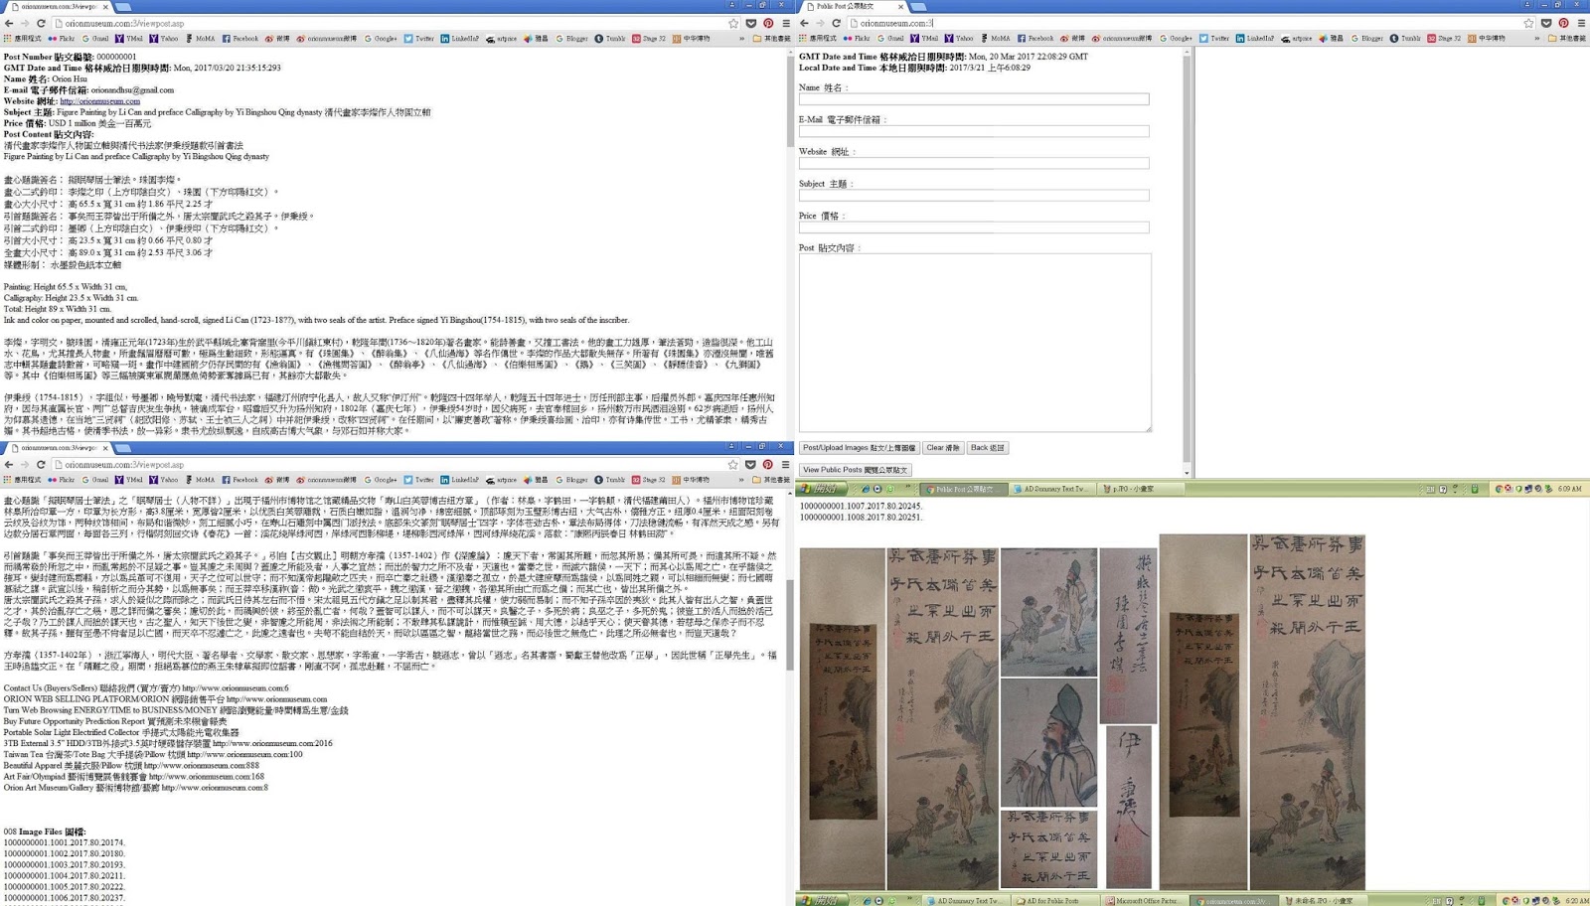
Task: Go back in the top-left viewpost window
Action: click(9, 23)
